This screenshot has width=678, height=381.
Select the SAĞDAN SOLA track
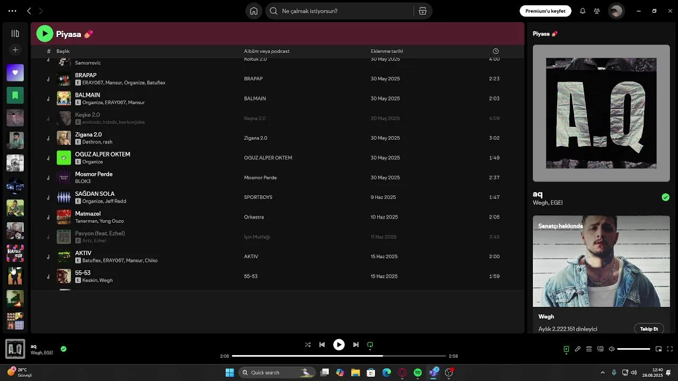[95, 194]
